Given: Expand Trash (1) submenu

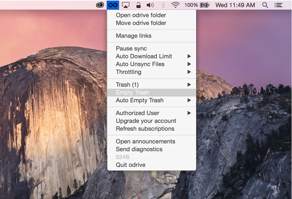Looking at the screenshot, I should tap(151, 85).
